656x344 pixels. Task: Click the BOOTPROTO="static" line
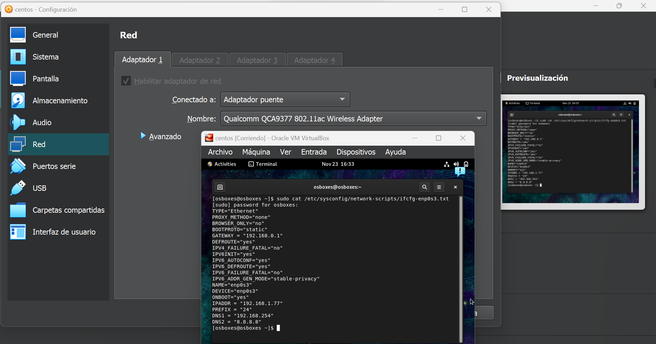click(x=240, y=229)
